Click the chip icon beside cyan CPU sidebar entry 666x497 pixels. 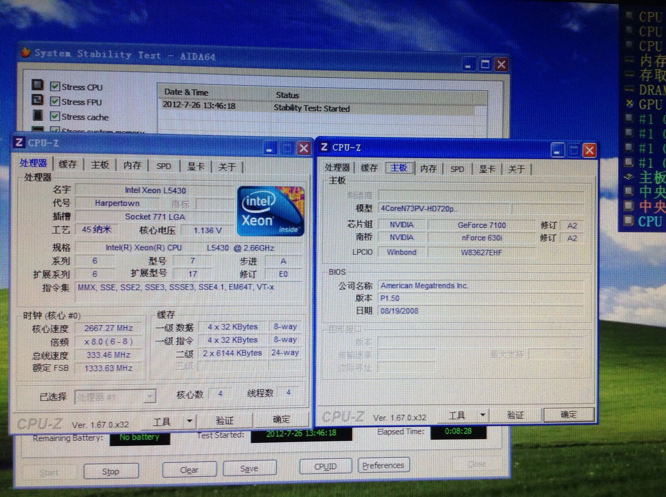629,220
